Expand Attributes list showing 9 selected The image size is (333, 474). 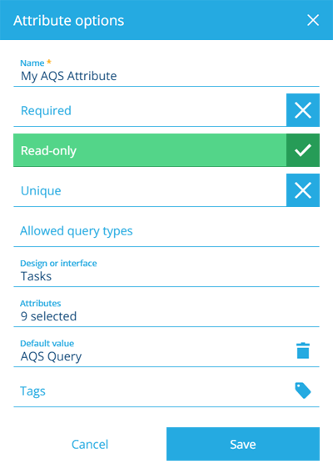coord(166,311)
